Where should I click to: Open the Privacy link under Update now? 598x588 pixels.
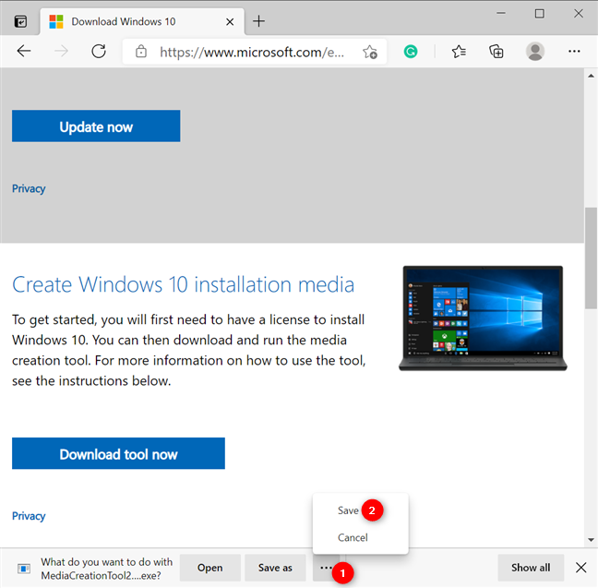point(29,188)
